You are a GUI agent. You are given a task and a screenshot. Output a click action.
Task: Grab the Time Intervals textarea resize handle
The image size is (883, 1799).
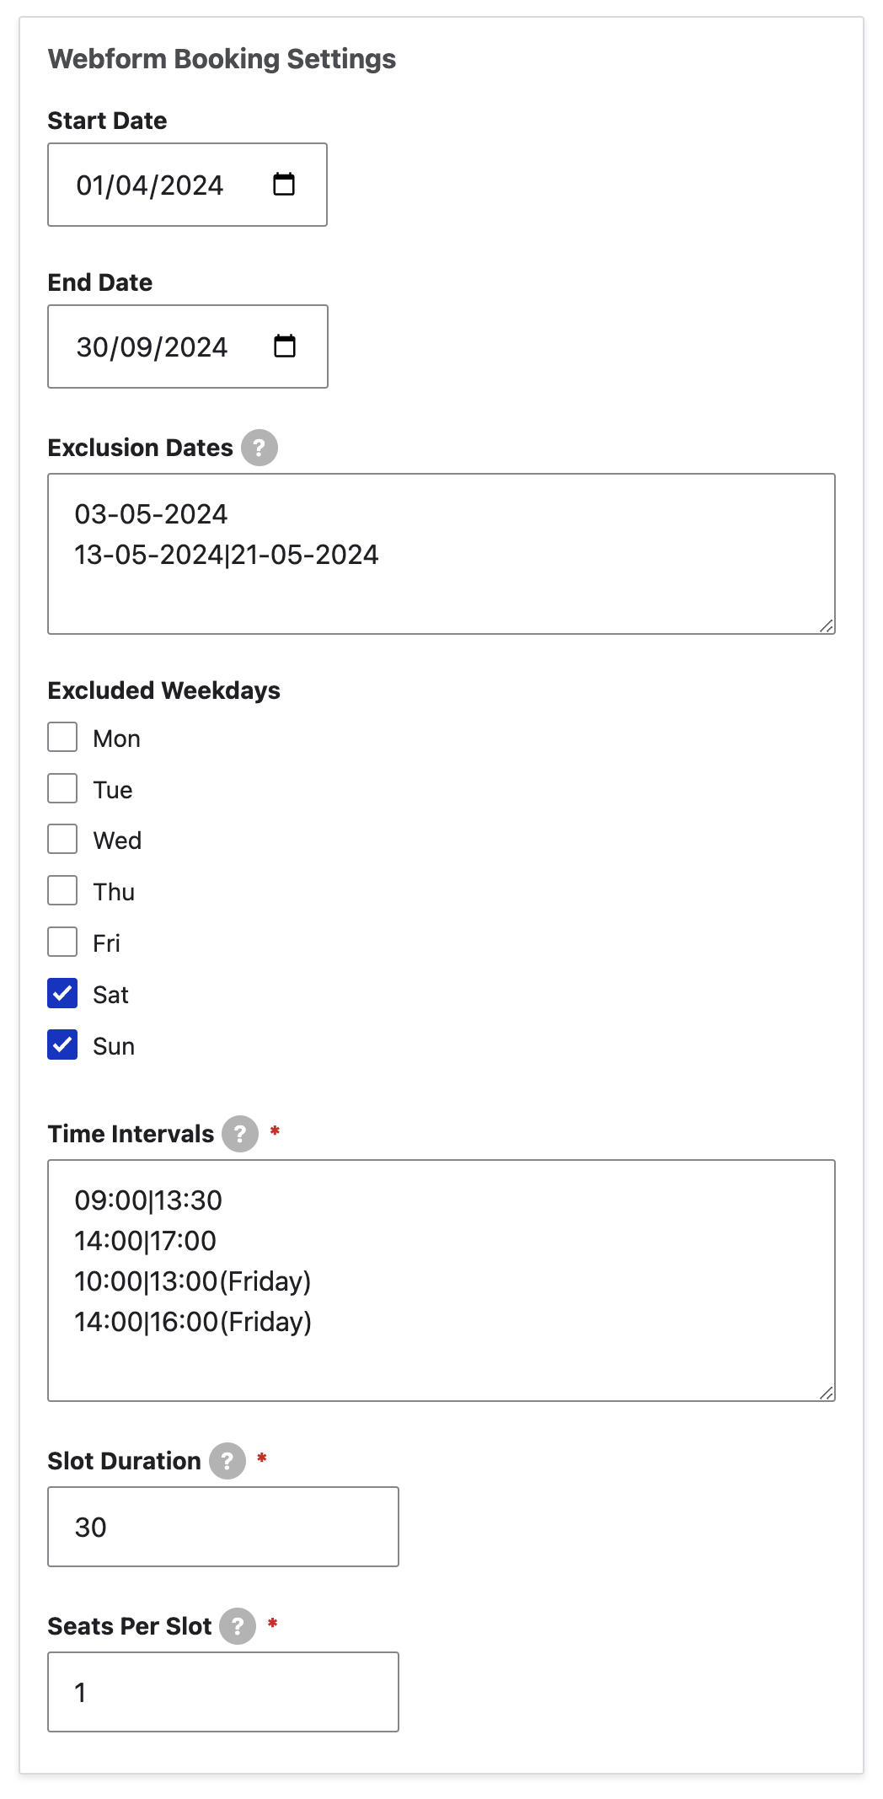click(827, 1393)
